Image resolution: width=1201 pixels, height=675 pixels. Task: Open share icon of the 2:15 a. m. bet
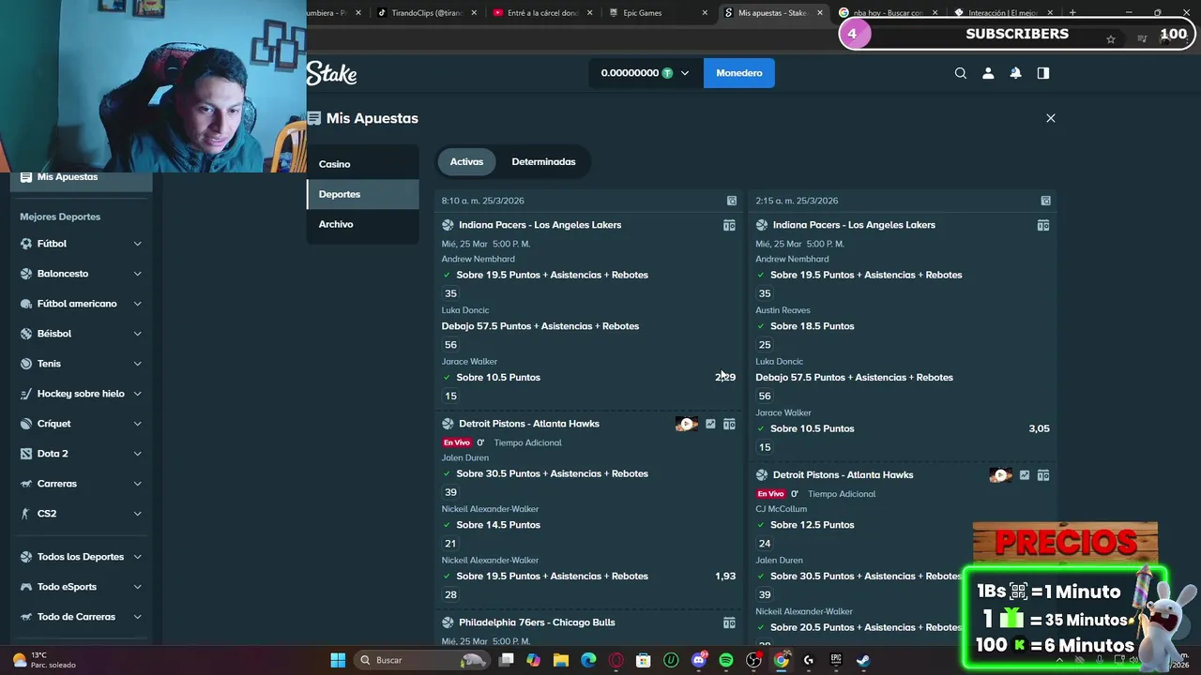[1046, 201]
